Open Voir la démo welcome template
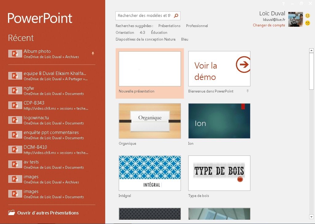 coord(219,69)
